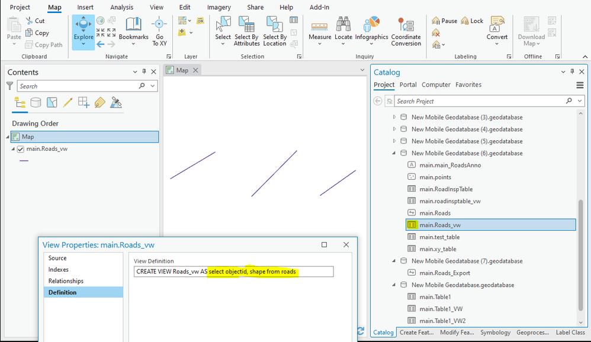Click the Convert labels tool
The image size is (591, 342).
pyautogui.click(x=497, y=31)
